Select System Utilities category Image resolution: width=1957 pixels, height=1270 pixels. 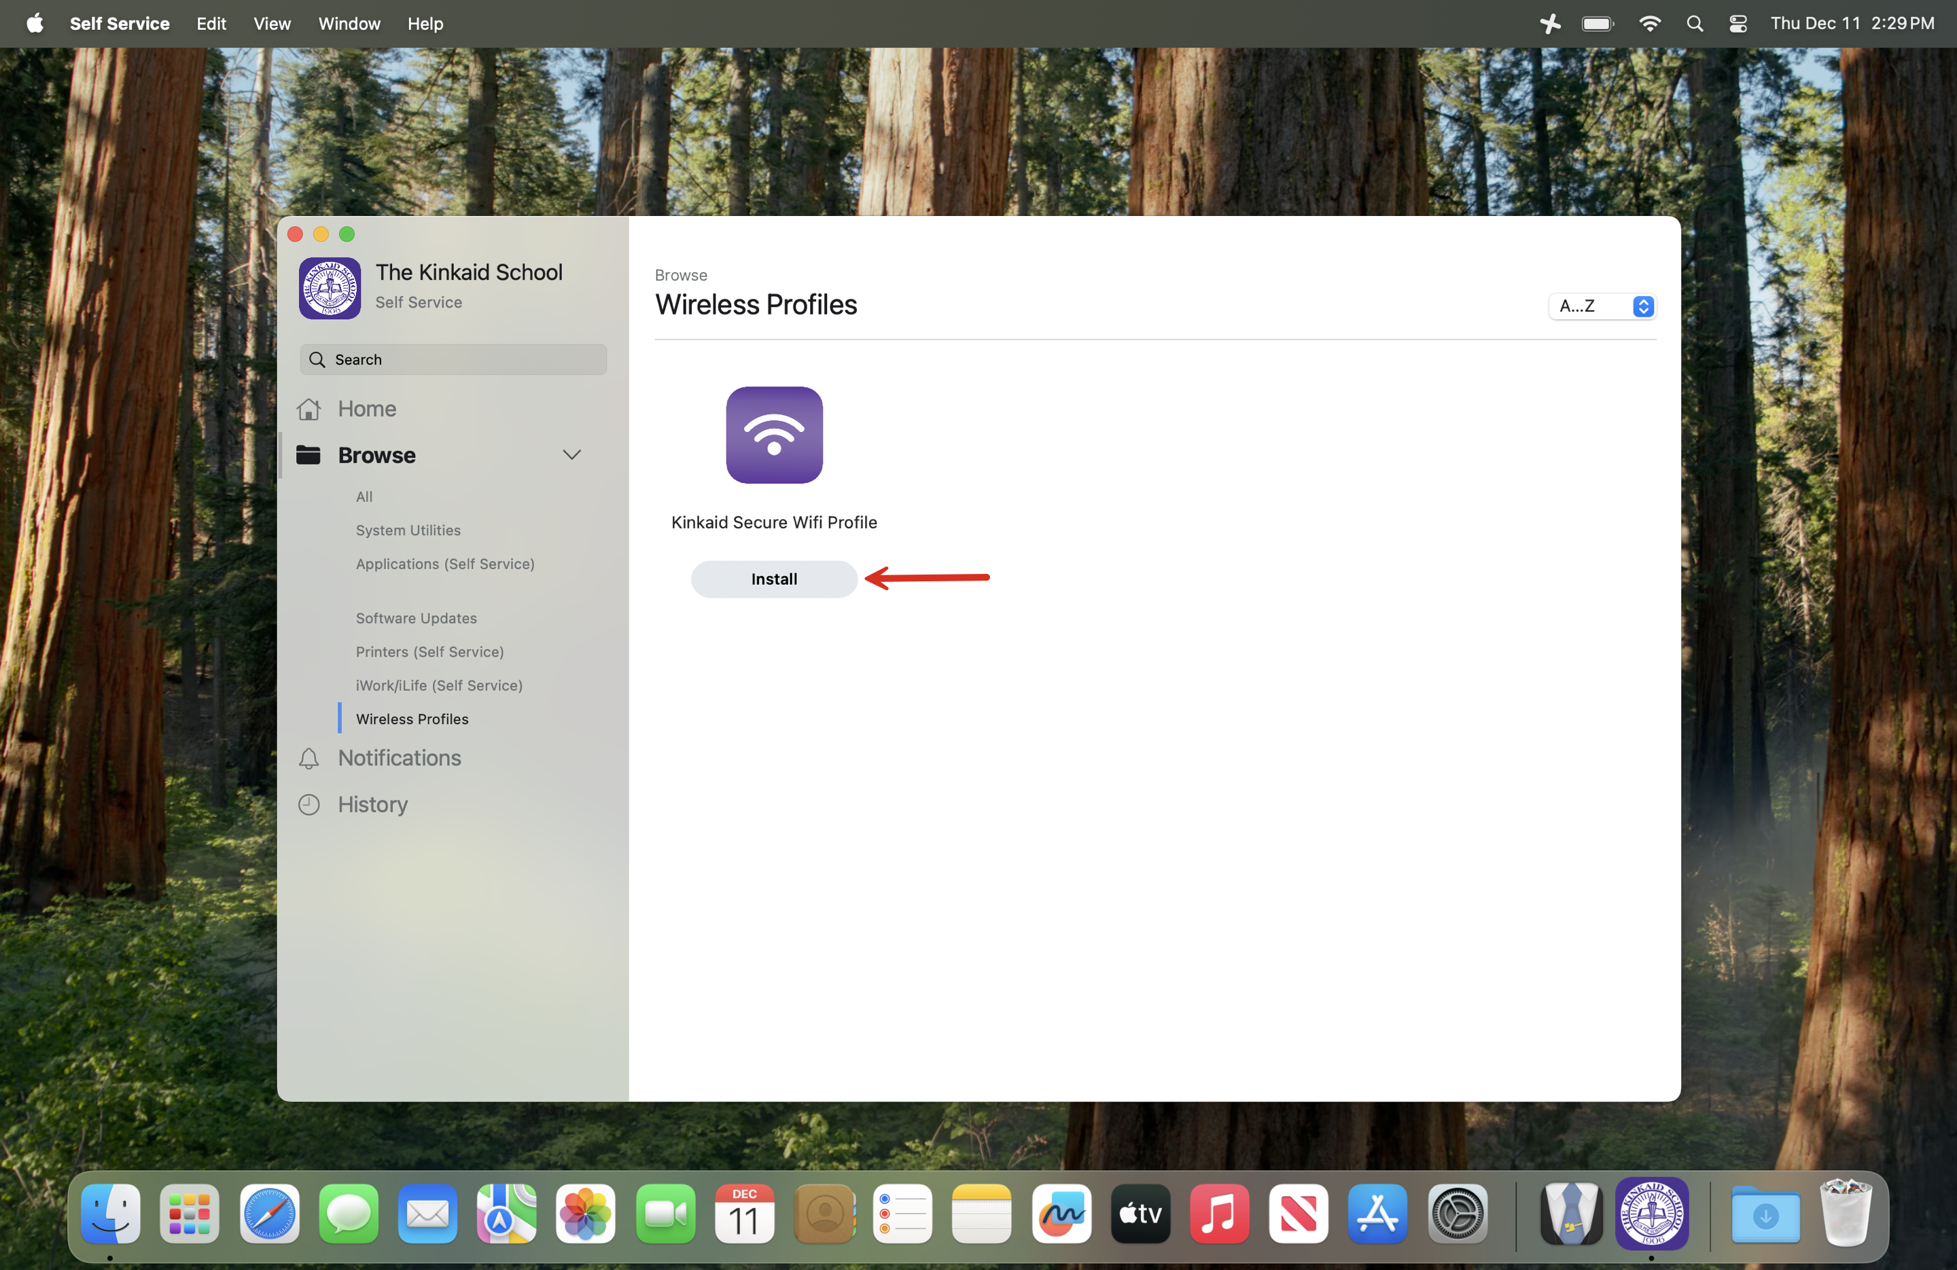408,529
